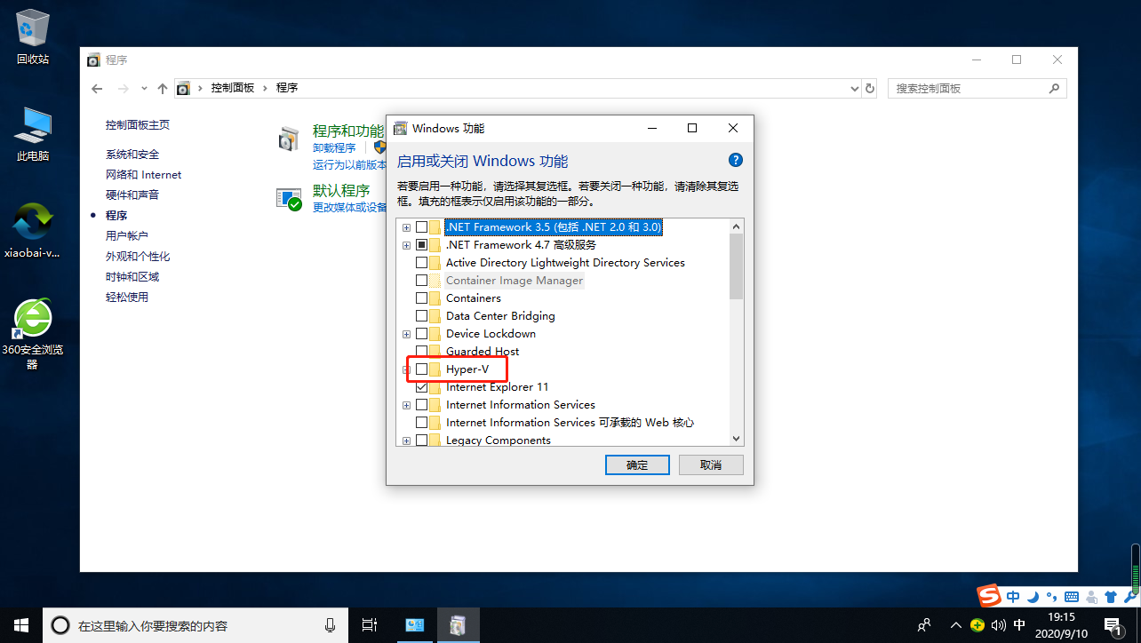The image size is (1141, 643).
Task: Click the refresh button in address bar
Action: 869,88
